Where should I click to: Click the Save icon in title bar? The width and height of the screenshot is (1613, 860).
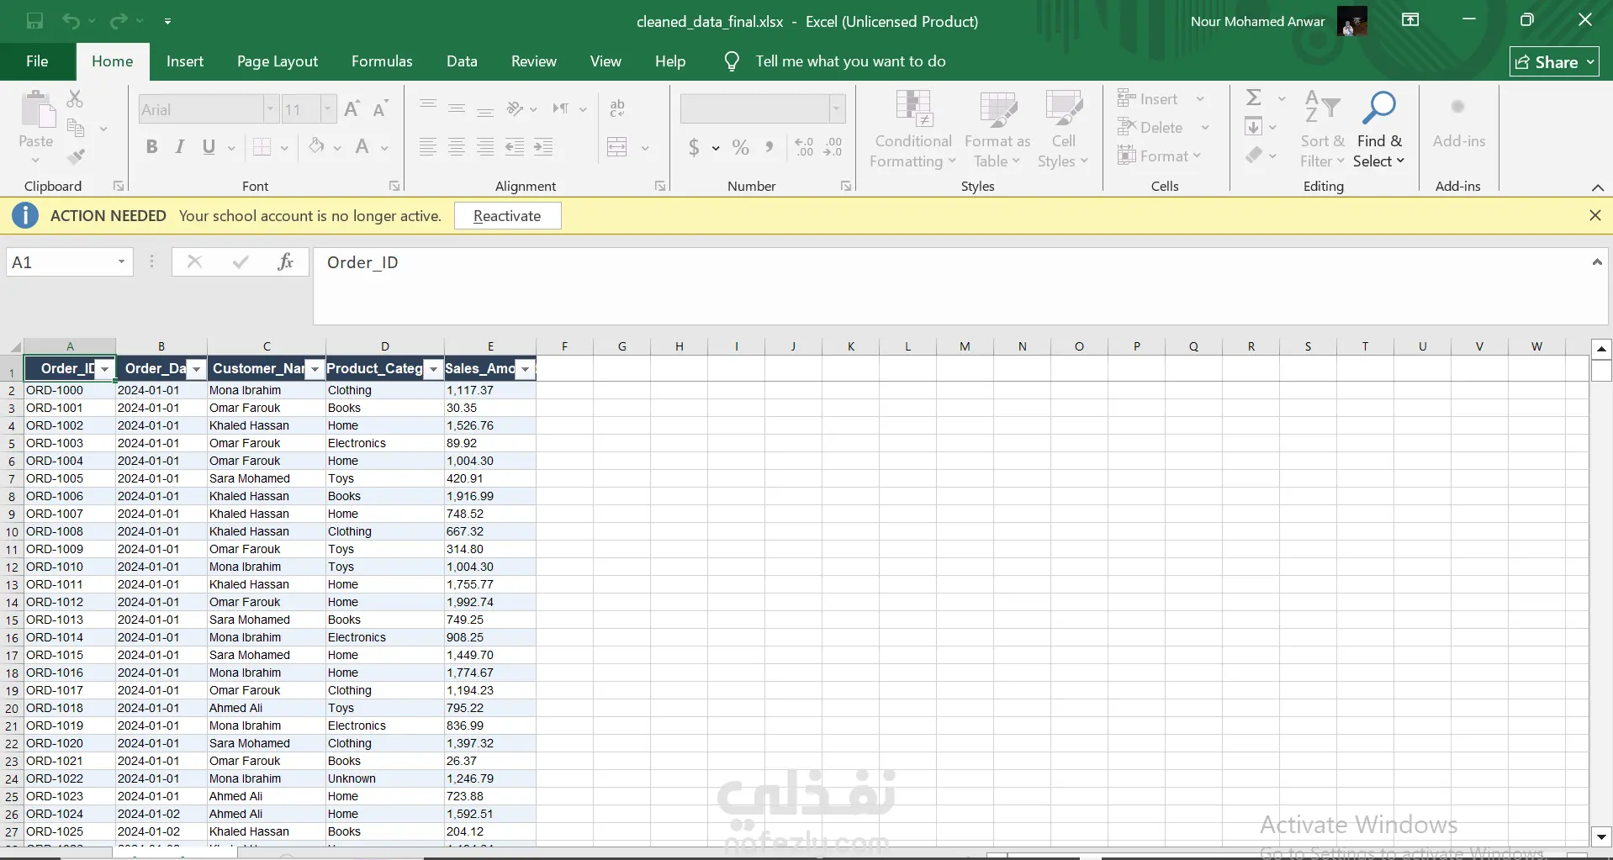34,21
